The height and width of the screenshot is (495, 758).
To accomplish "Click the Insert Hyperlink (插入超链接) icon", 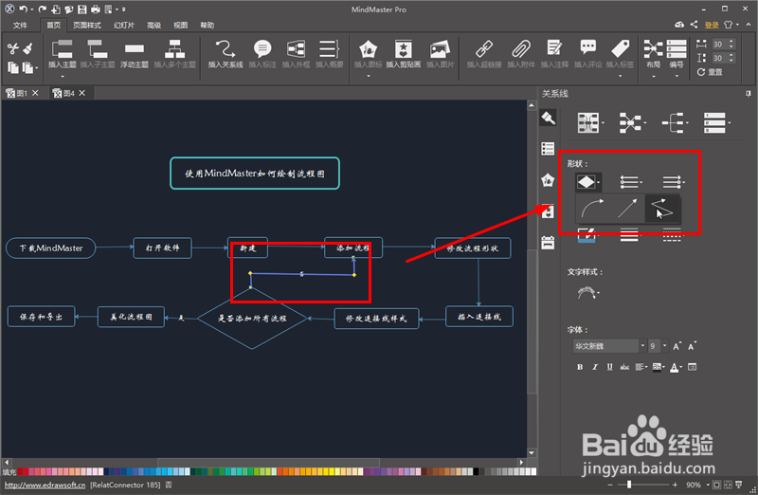I will (x=484, y=49).
